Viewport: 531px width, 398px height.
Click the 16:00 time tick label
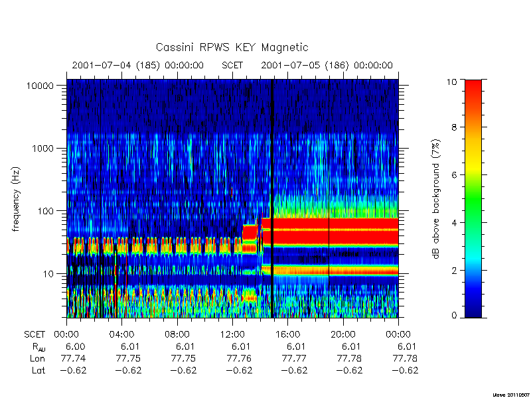pyautogui.click(x=288, y=335)
